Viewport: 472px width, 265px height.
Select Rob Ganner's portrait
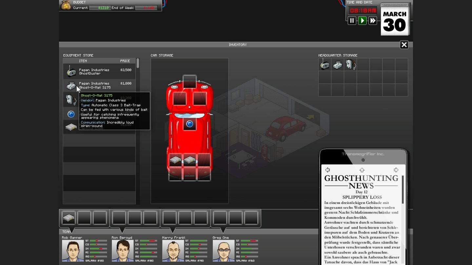[x=73, y=251]
